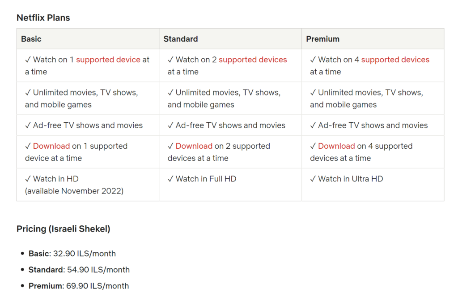The width and height of the screenshot is (458, 297).
Task: Open the Download link in the Standard column
Action: point(194,146)
